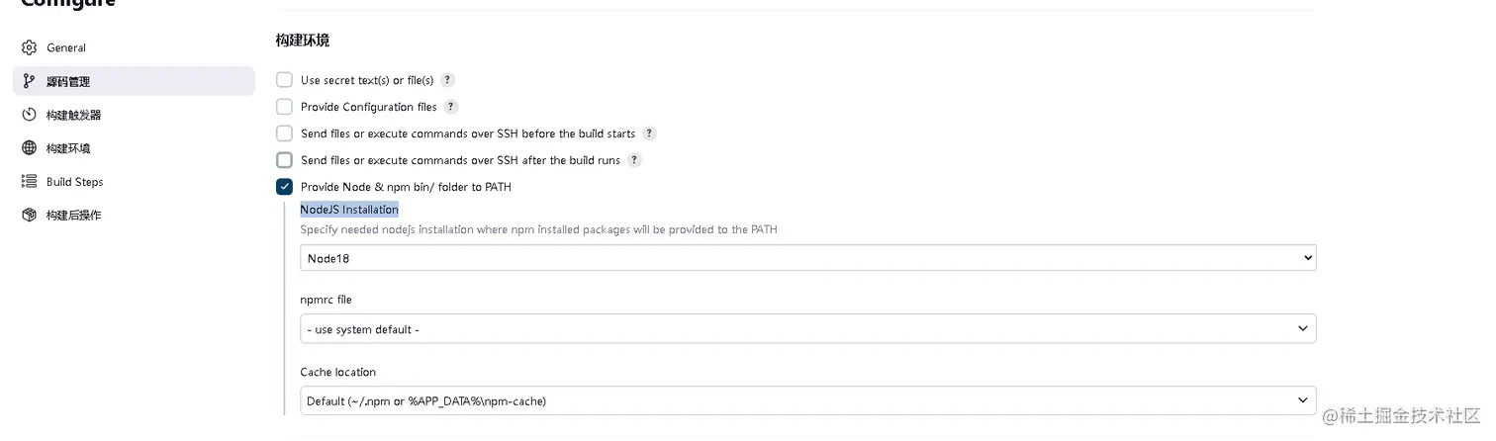
Task: Jump to the 构建后操作 section
Action: [x=73, y=215]
